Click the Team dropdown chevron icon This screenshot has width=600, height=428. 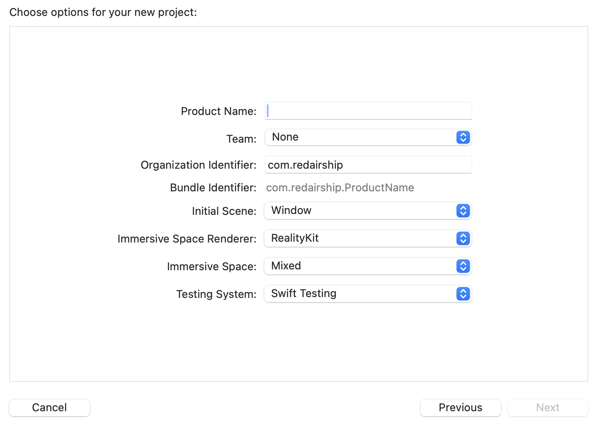point(463,137)
